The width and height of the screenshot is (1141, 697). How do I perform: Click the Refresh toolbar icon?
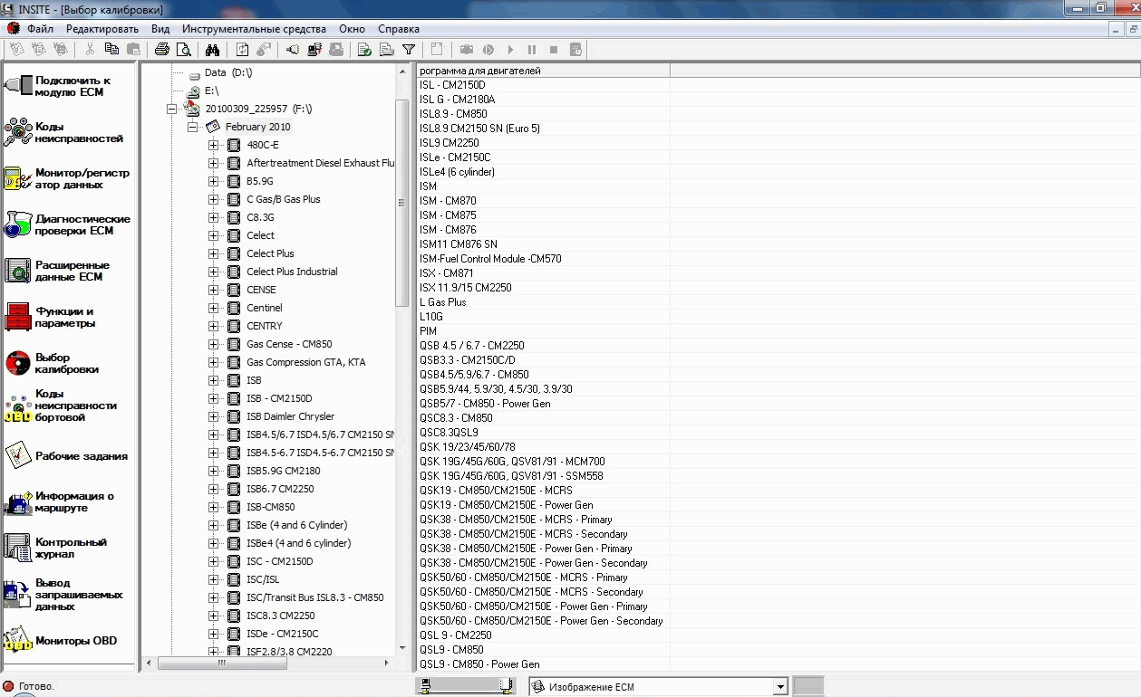tap(243, 49)
